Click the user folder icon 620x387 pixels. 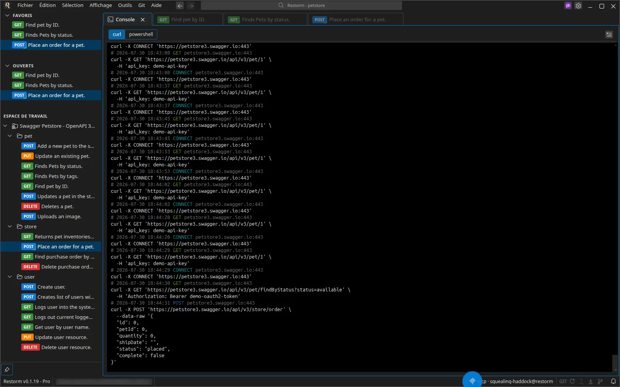(19, 277)
